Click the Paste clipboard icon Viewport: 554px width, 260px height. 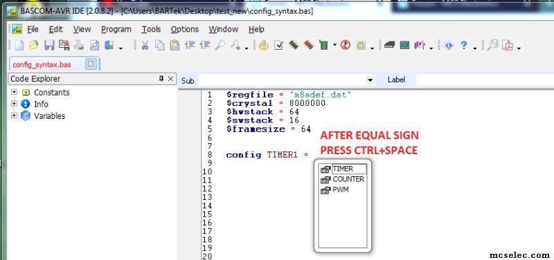point(175,45)
